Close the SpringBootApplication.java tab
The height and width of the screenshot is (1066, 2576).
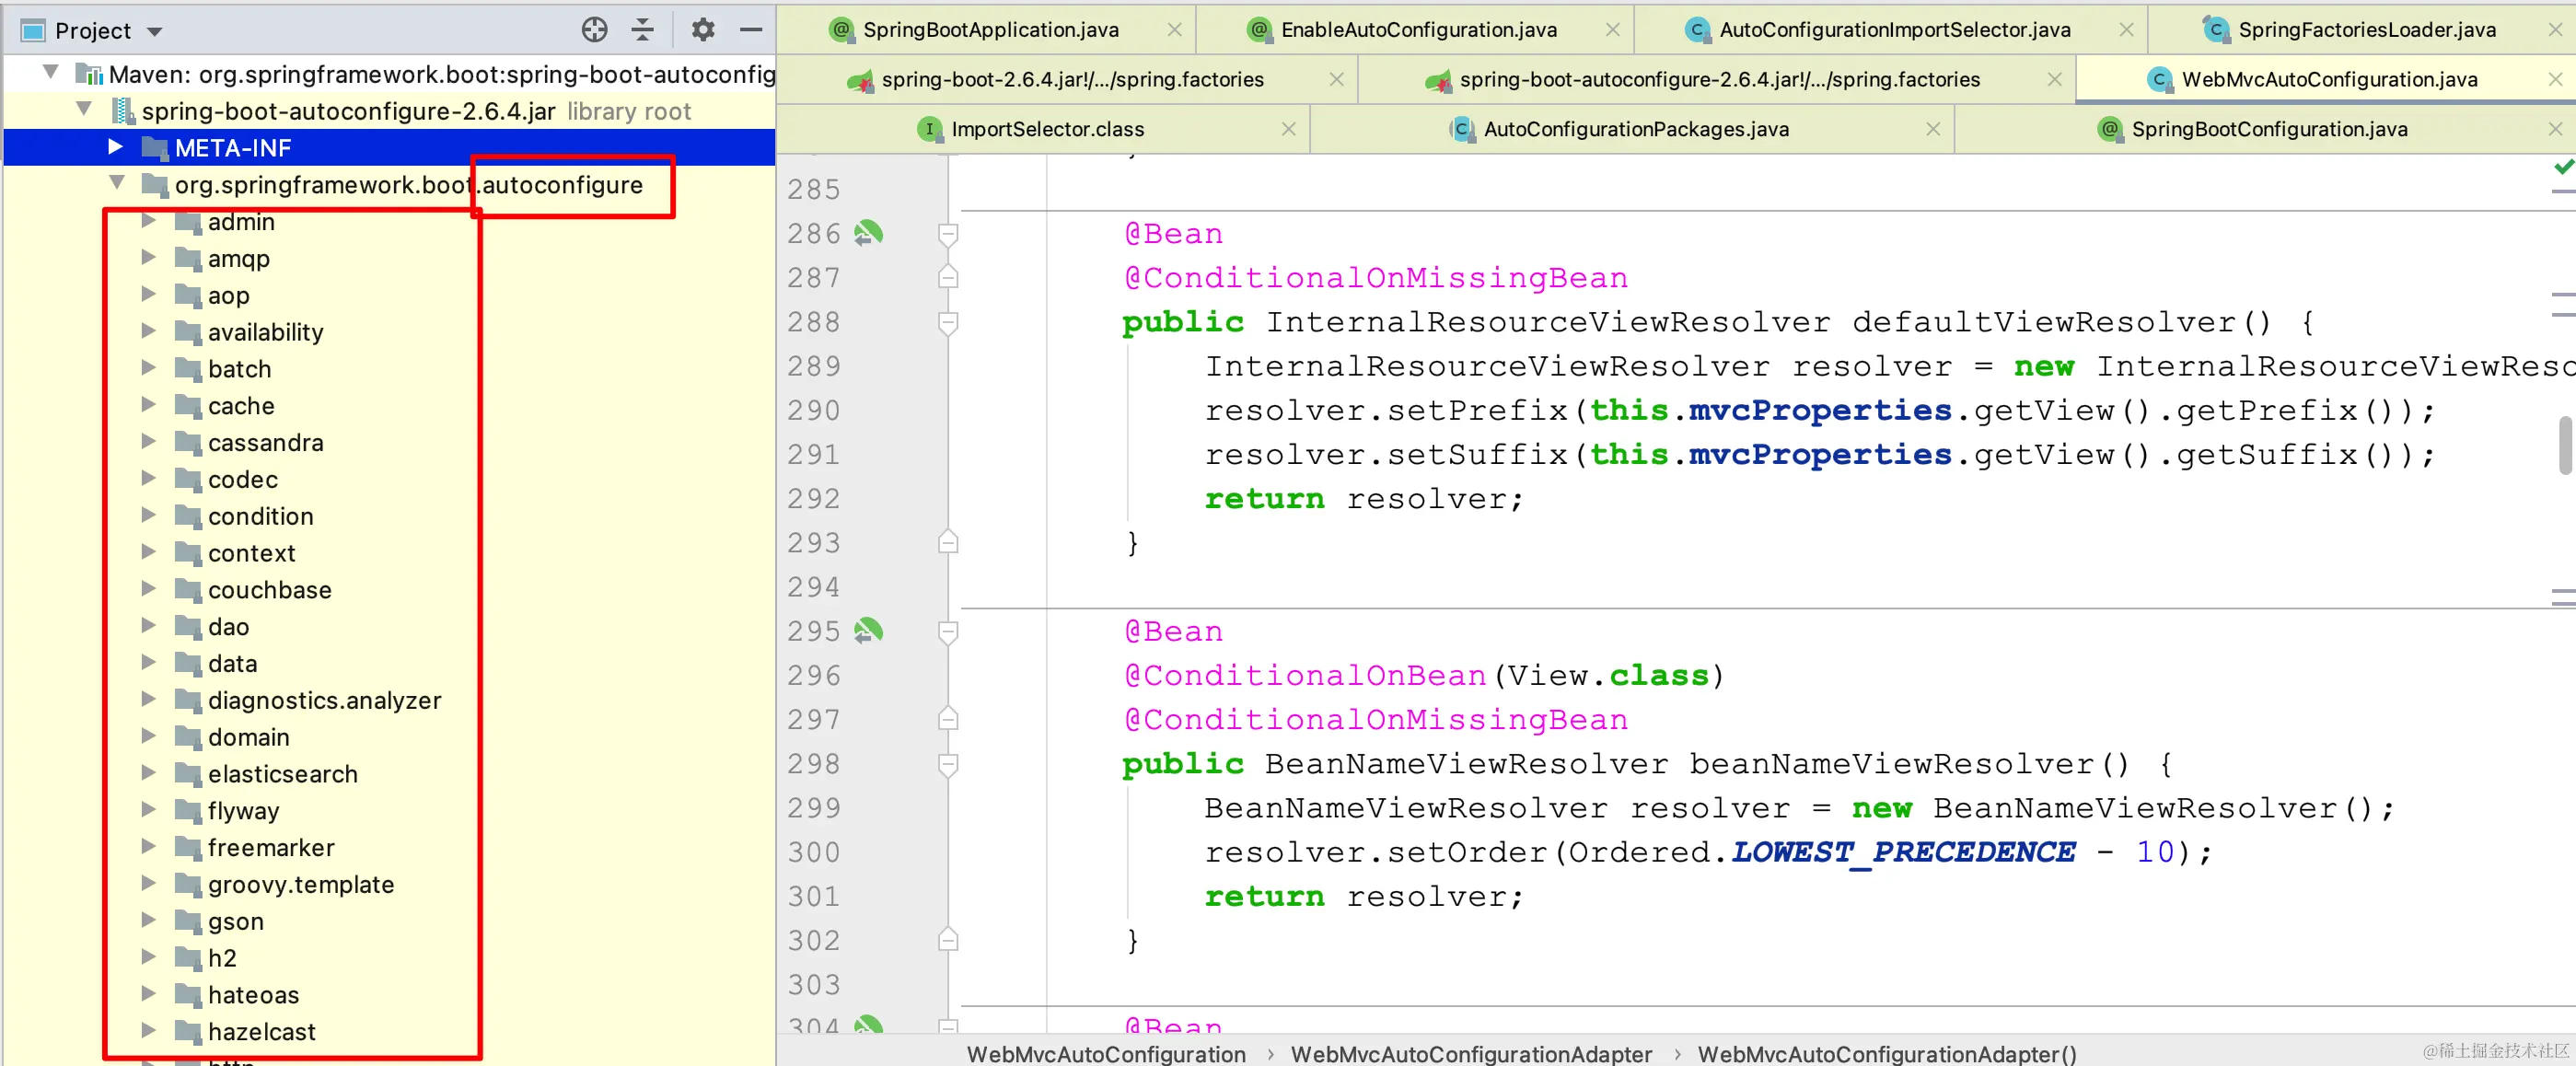(1174, 30)
